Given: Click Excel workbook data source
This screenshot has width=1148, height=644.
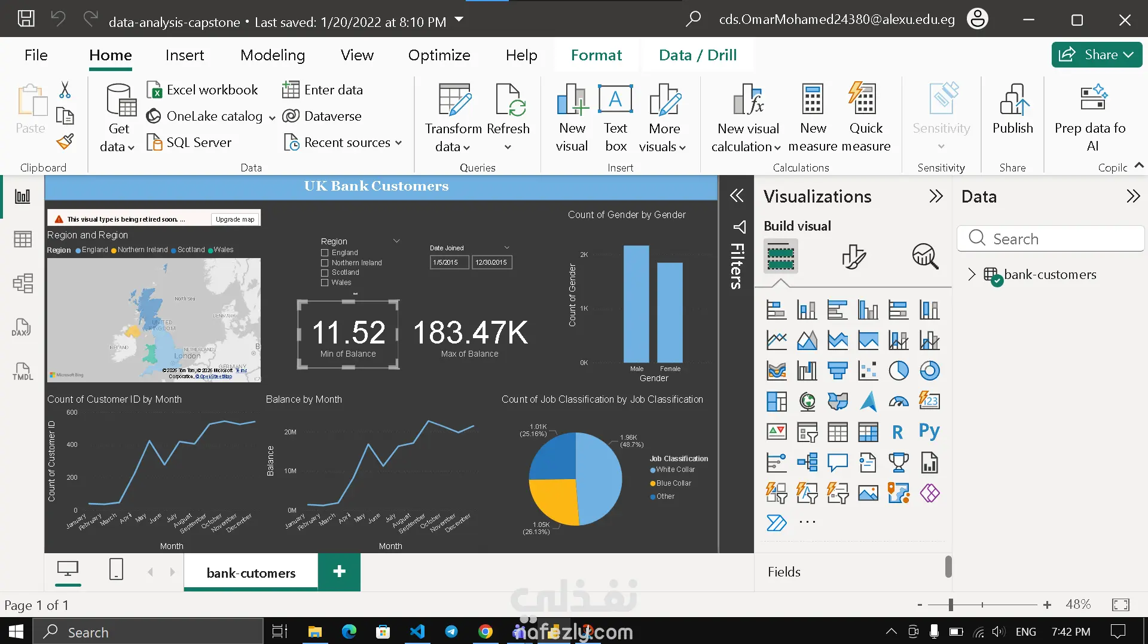Looking at the screenshot, I should [203, 90].
